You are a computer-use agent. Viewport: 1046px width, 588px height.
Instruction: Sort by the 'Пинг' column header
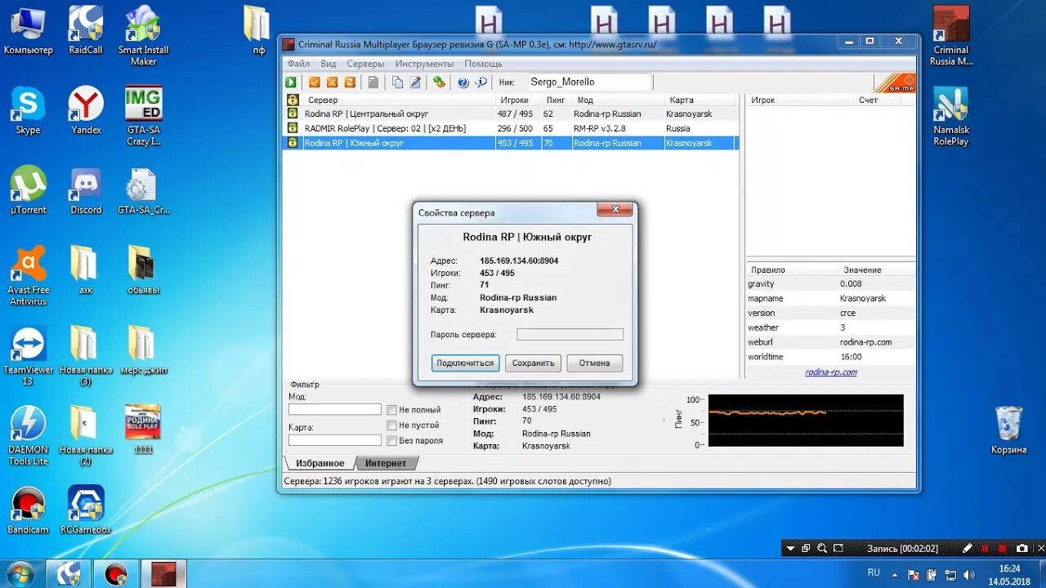pos(556,100)
